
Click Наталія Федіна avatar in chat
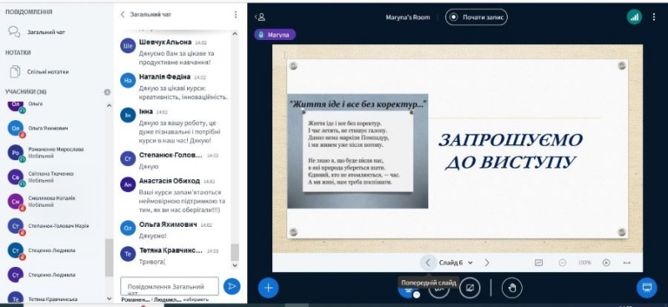(x=128, y=80)
